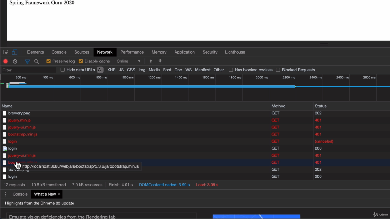
Task: Click the inspect element picker icon
Action: (x=5, y=52)
